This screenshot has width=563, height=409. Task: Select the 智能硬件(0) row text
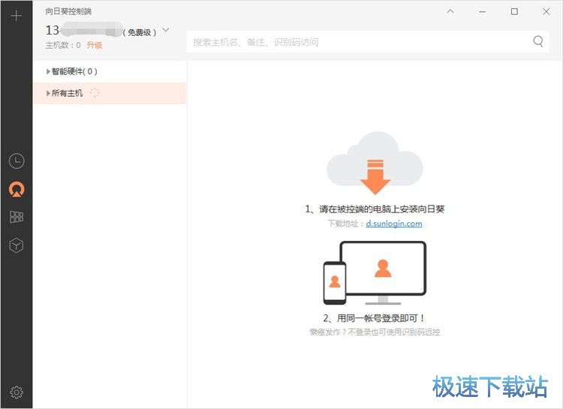[x=74, y=71]
